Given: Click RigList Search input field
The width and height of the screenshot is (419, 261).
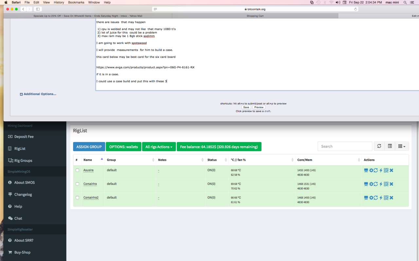Looking at the screenshot, I should [345, 146].
